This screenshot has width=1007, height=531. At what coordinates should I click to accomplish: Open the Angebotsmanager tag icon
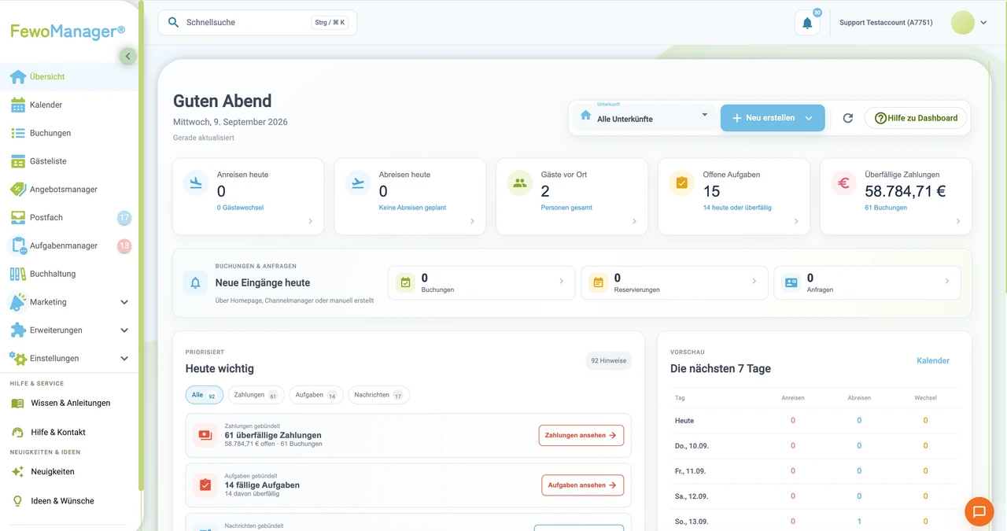17,190
